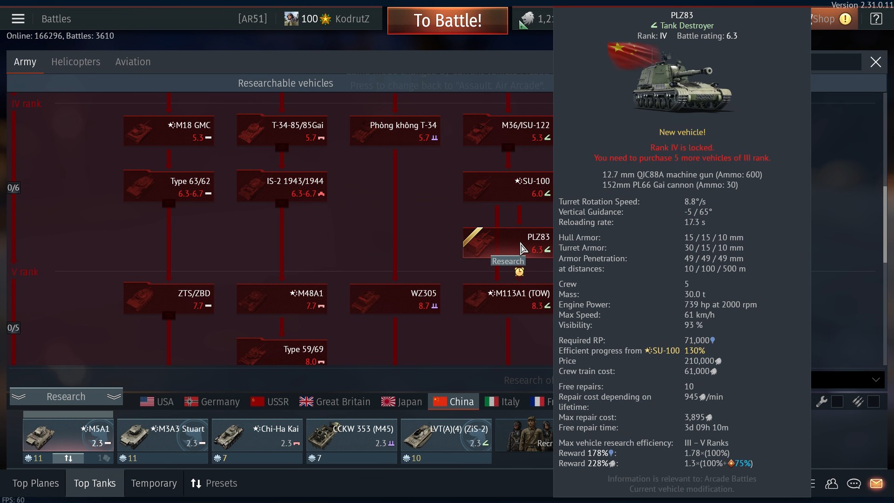Screen dimensions: 894x503
Task: Start a match with To Battle!
Action: 447,20
